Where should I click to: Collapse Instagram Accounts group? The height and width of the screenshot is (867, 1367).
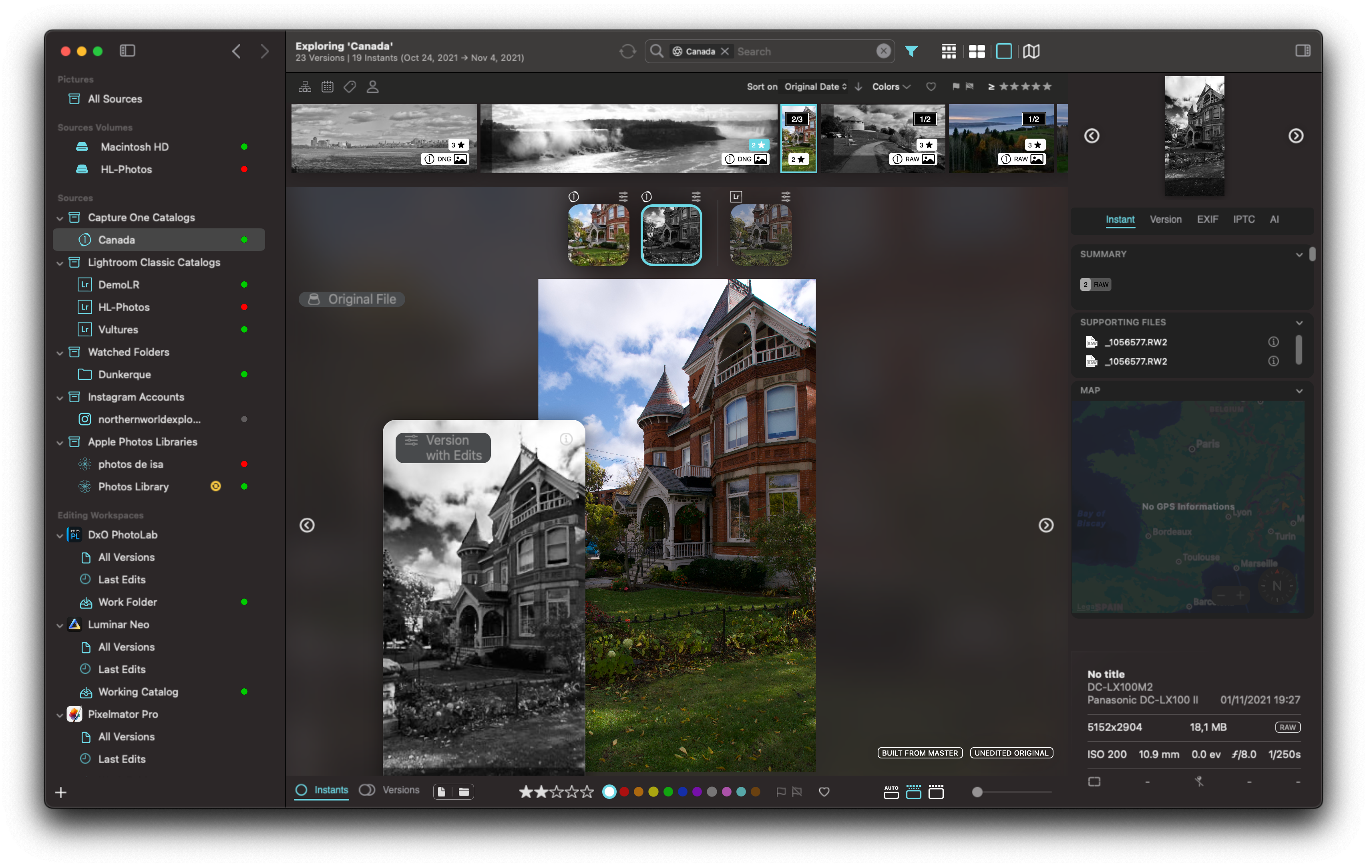(60, 398)
